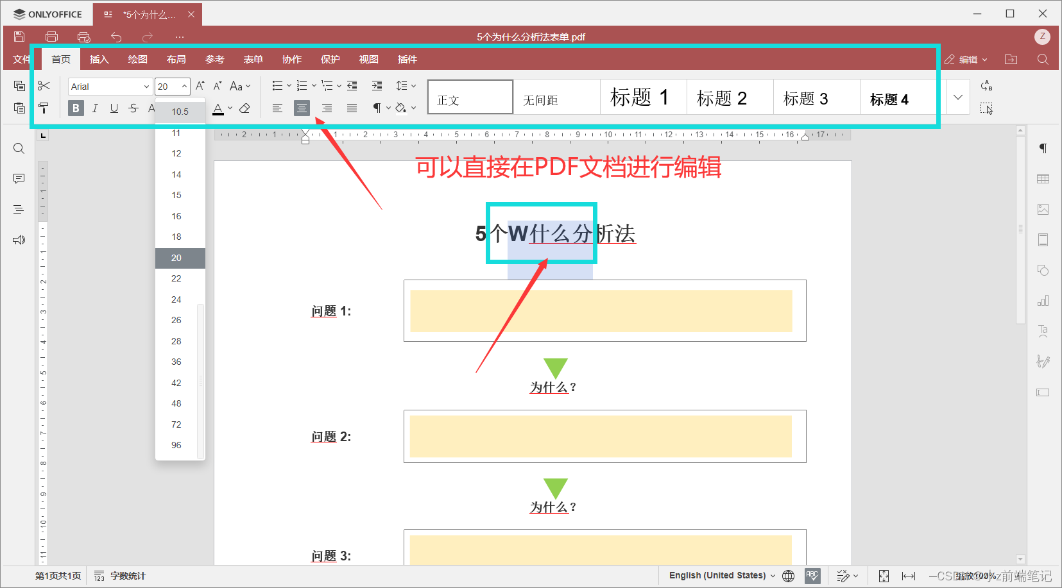Open file location folder icon
Screen dimensions: 1062x588
(x=1011, y=59)
